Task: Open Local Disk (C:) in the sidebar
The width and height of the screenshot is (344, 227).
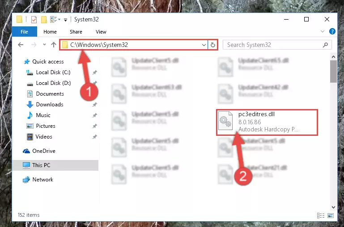Action: coord(53,72)
